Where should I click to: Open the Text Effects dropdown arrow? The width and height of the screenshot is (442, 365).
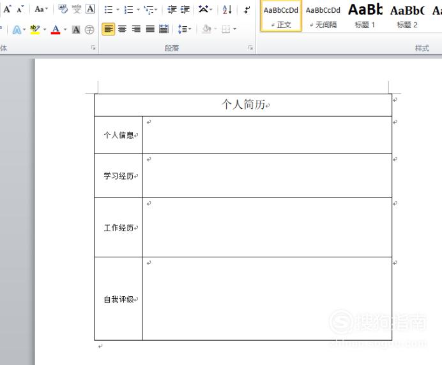point(24,29)
